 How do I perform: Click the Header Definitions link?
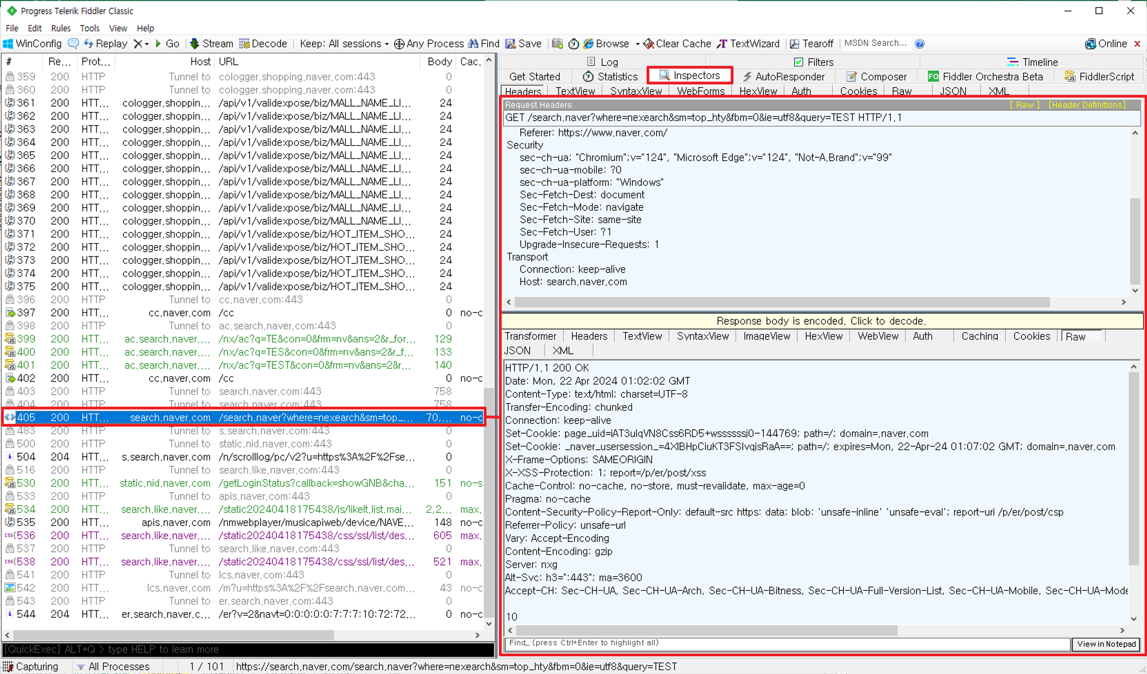coord(1087,105)
